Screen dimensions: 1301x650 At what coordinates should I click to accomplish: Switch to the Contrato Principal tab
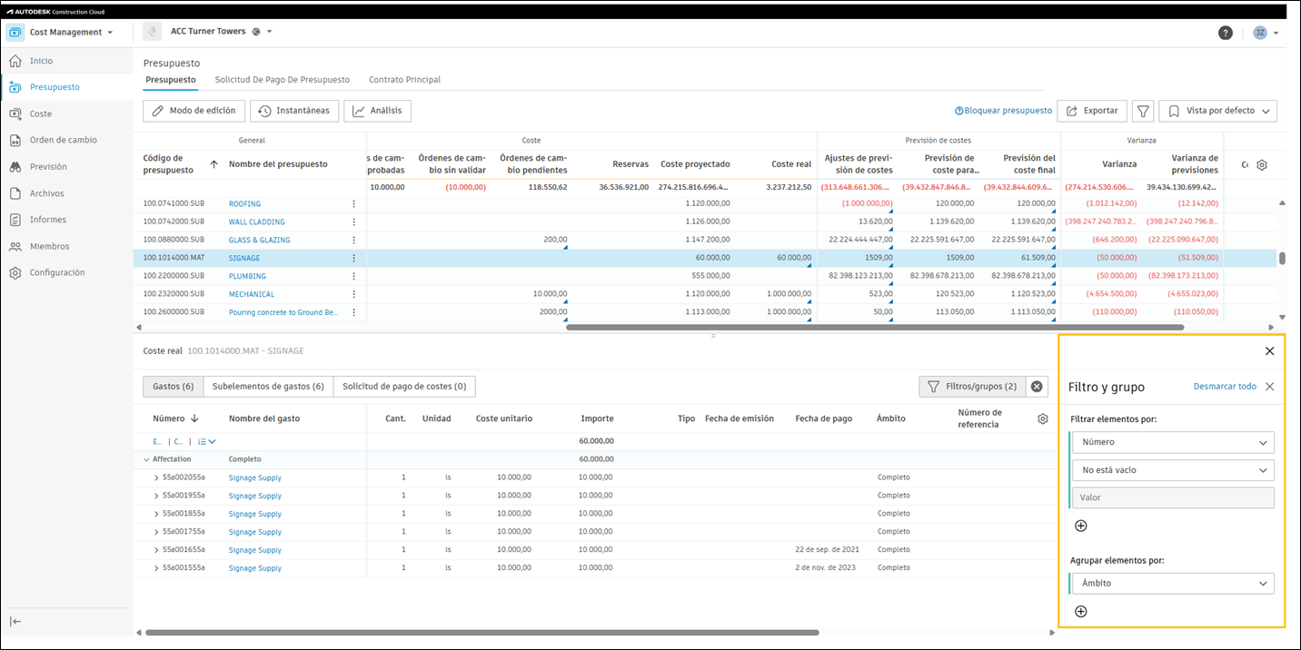coord(404,80)
